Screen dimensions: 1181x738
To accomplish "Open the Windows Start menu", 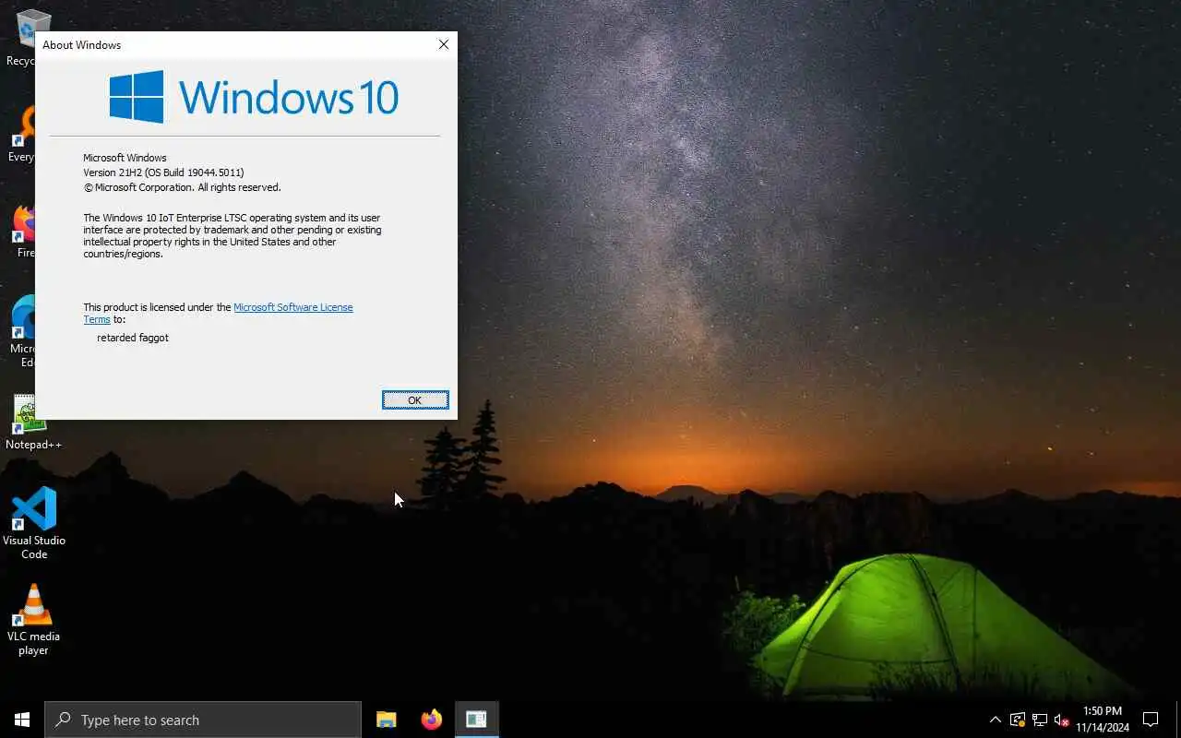I will pos(22,720).
